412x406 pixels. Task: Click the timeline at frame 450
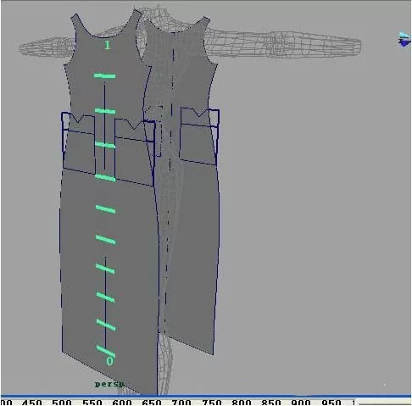[x=32, y=403]
